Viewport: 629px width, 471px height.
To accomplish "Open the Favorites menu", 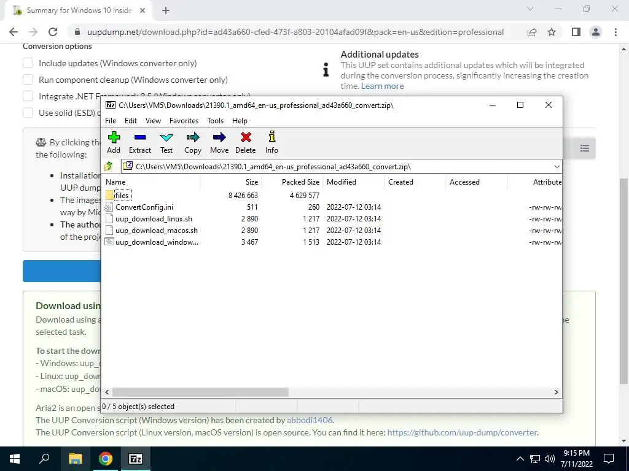I will point(184,121).
